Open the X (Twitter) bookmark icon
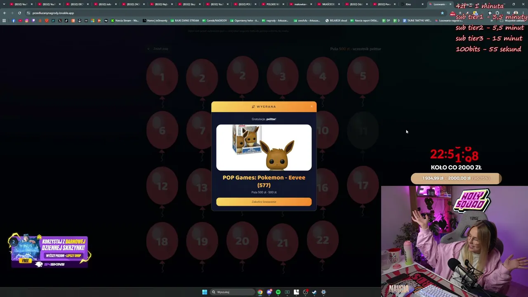 click(x=60, y=21)
